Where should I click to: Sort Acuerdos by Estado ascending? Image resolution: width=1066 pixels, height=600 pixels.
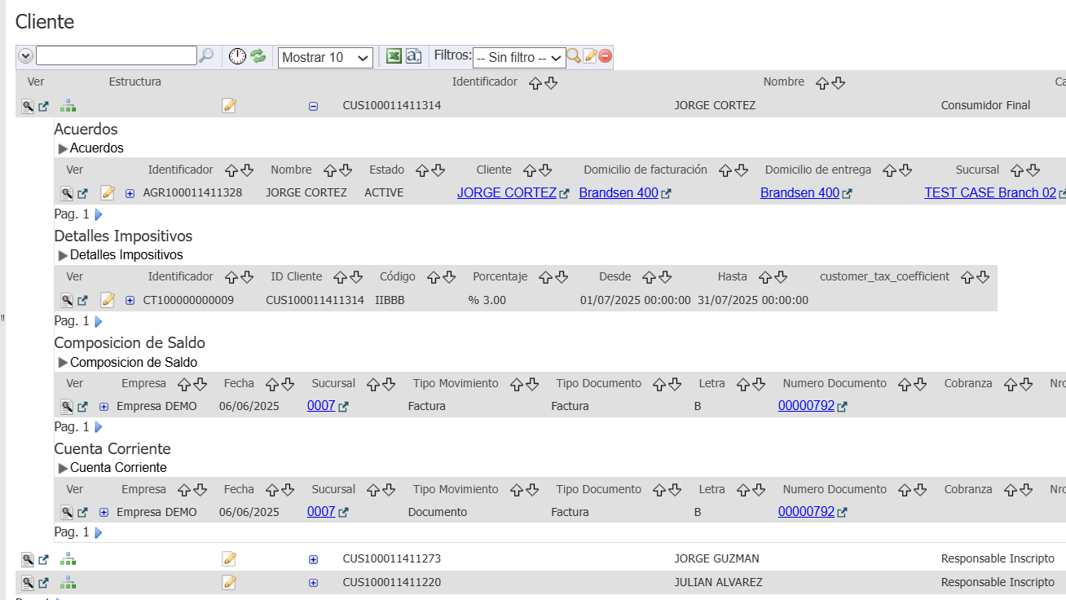(x=422, y=170)
